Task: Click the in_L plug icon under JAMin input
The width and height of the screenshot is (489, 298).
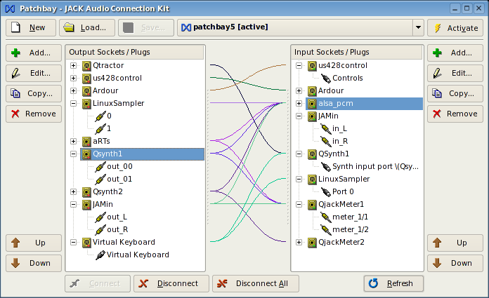Action: point(325,128)
